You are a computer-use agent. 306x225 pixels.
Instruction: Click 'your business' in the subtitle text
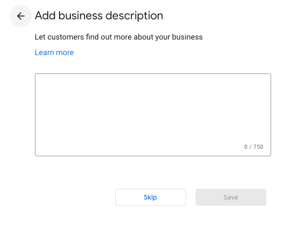[x=179, y=37]
